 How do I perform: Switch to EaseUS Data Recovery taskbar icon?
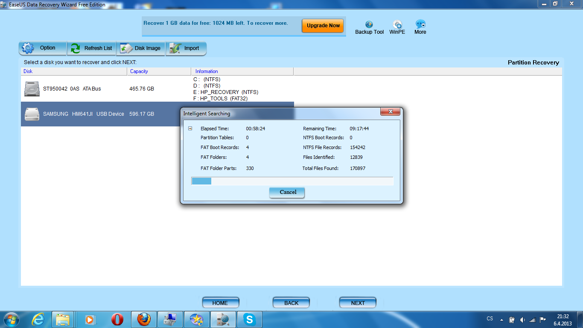[x=223, y=319]
